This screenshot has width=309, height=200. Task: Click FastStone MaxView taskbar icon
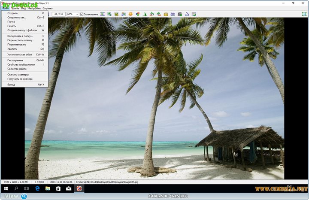(x=79, y=188)
